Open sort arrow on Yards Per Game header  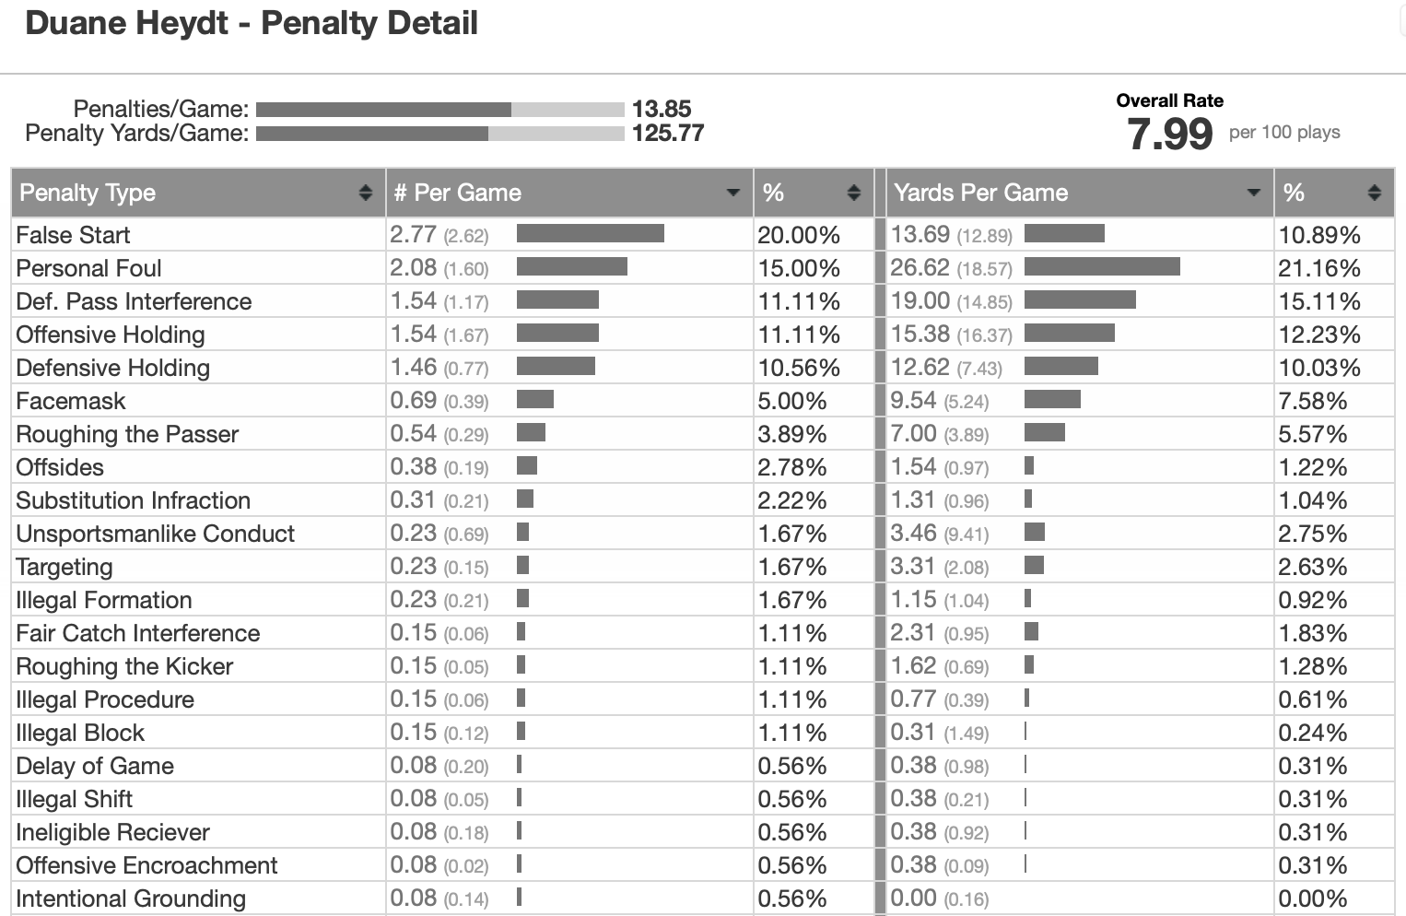point(1254,193)
